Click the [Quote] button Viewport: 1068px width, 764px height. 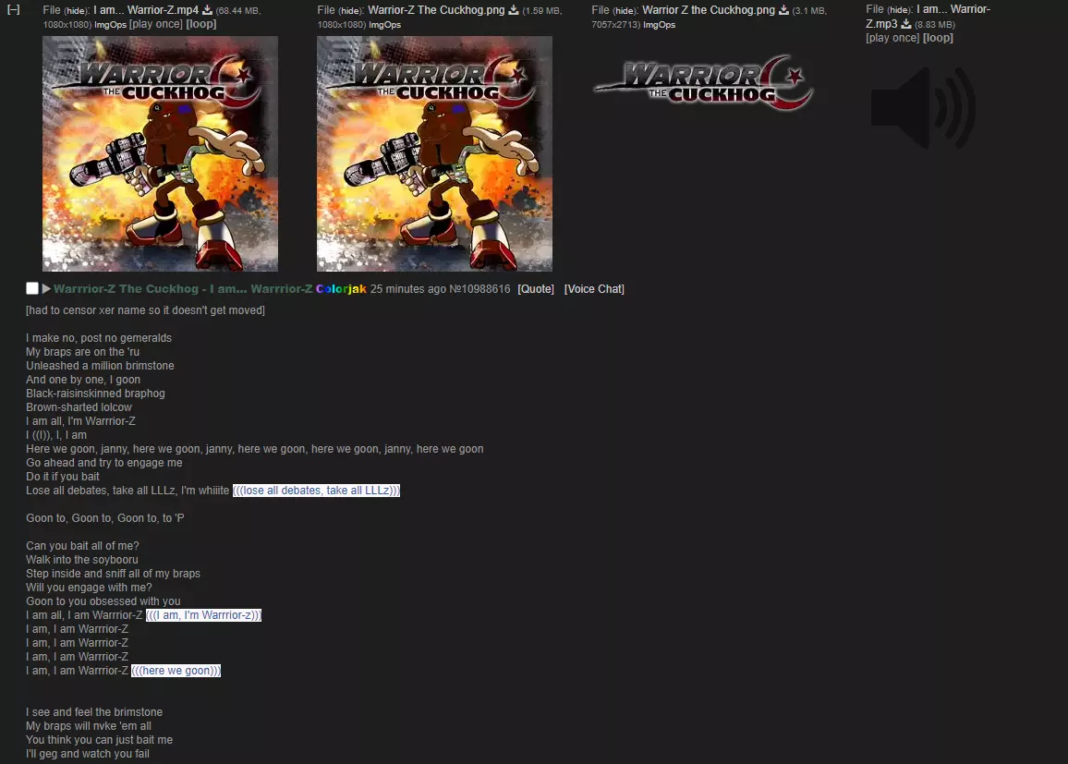tap(536, 289)
